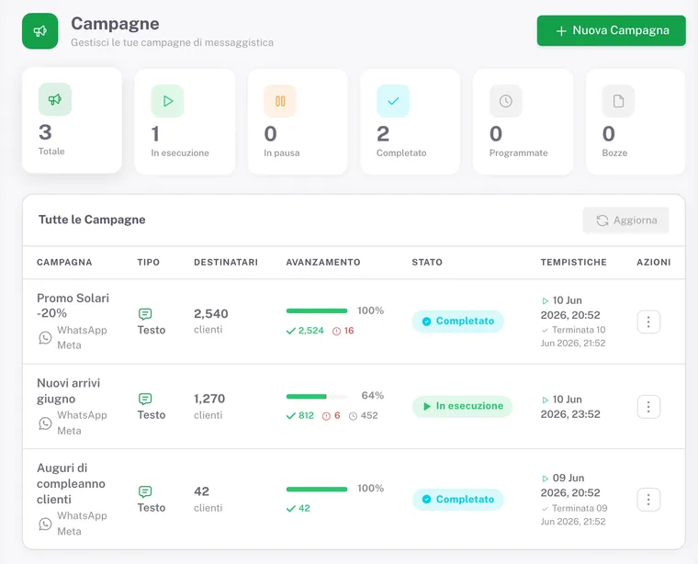Refresh the list with Aggiorna button
Image resolution: width=698 pixels, height=564 pixels.
(625, 220)
